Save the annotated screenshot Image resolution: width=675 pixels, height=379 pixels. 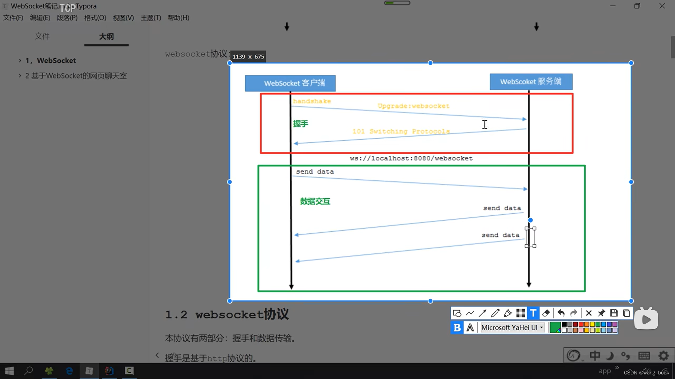click(613, 313)
